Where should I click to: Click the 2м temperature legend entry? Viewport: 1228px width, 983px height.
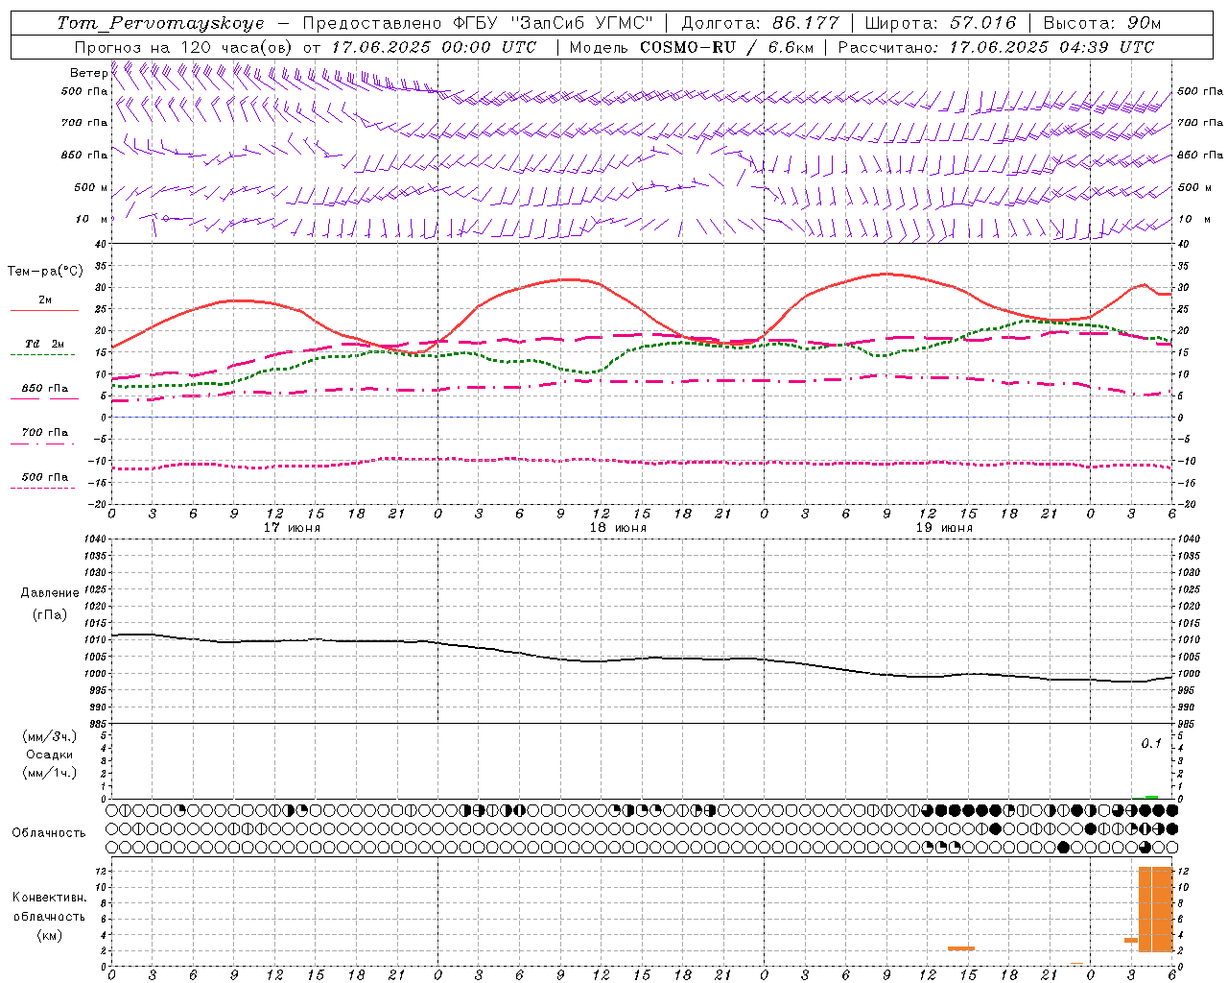click(45, 300)
